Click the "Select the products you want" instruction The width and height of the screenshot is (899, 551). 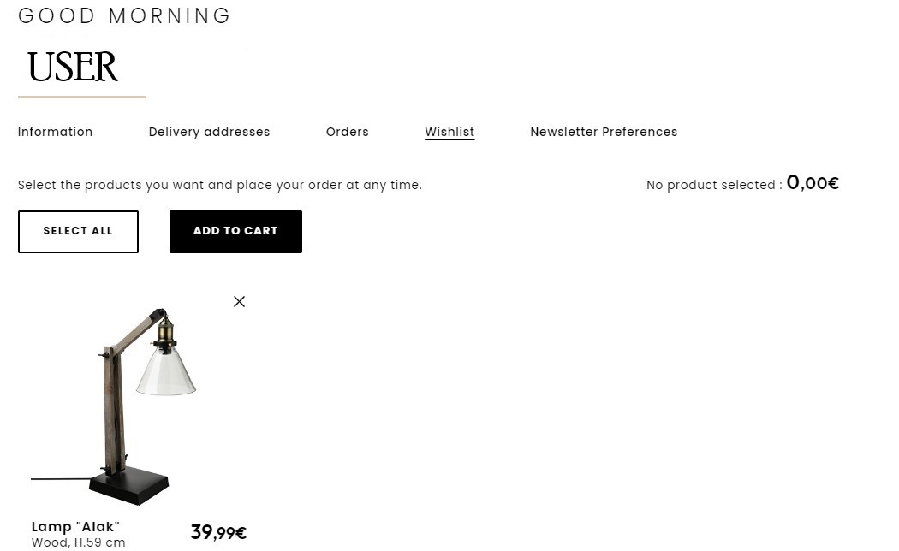point(219,185)
